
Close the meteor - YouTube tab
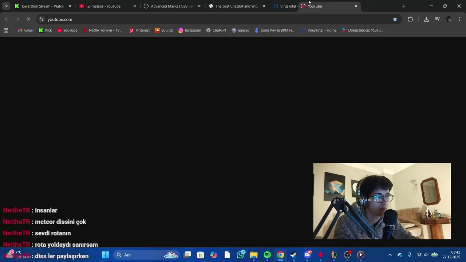[134, 6]
